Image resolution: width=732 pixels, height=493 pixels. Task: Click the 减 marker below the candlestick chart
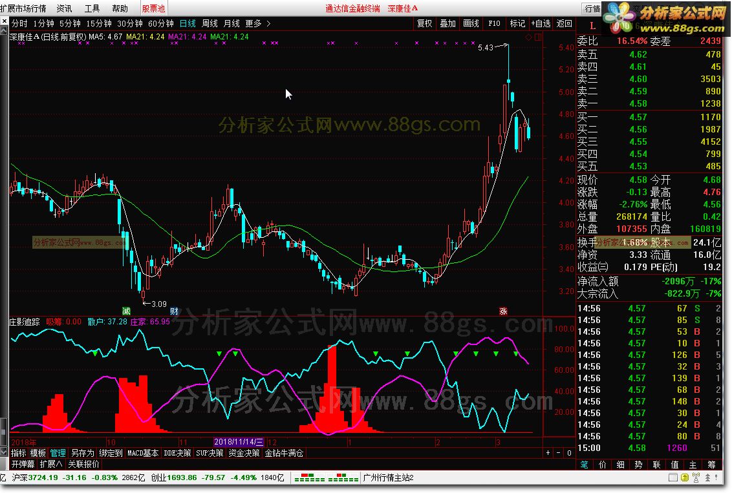click(126, 311)
